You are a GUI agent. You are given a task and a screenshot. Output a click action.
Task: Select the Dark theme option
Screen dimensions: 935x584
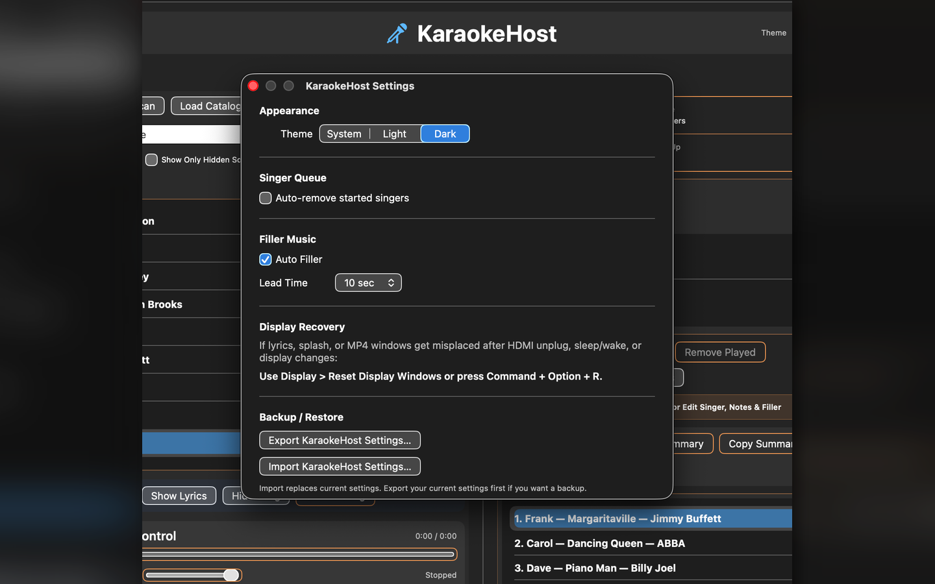[x=445, y=134]
